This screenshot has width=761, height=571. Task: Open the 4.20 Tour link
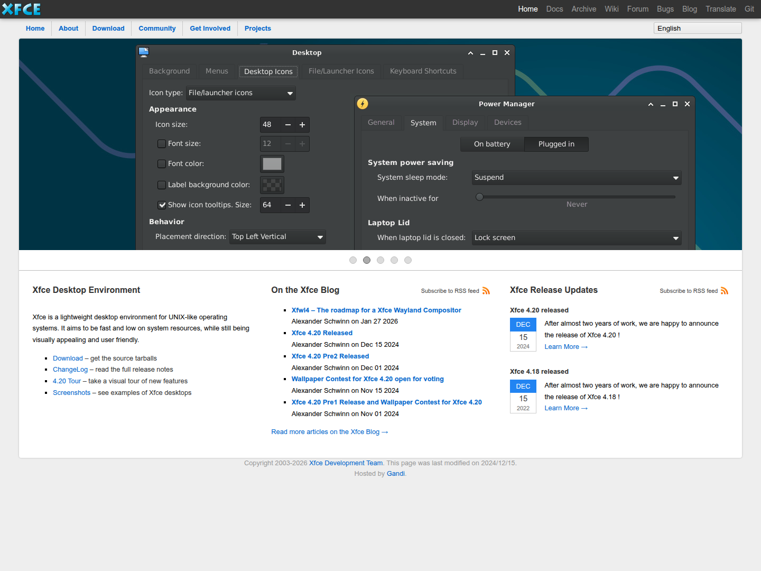tap(67, 381)
